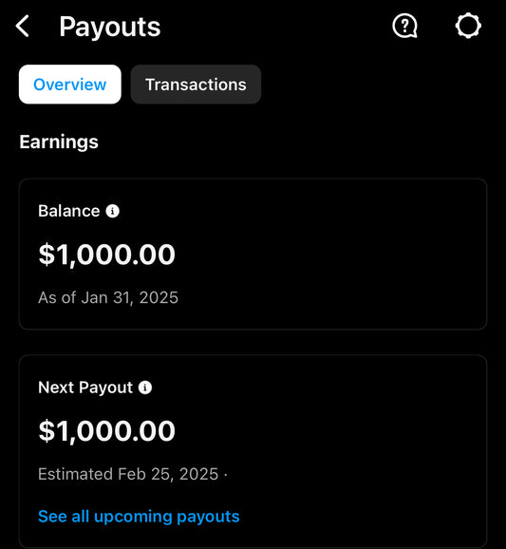Open the Balance earnings card
The image size is (506, 549).
click(253, 255)
